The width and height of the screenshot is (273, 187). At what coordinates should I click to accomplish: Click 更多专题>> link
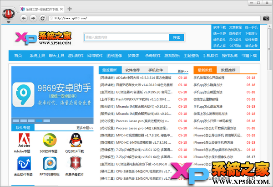click(85, 128)
